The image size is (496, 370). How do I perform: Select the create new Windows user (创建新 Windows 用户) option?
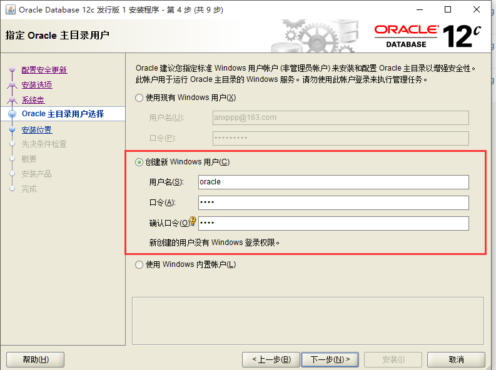[139, 162]
